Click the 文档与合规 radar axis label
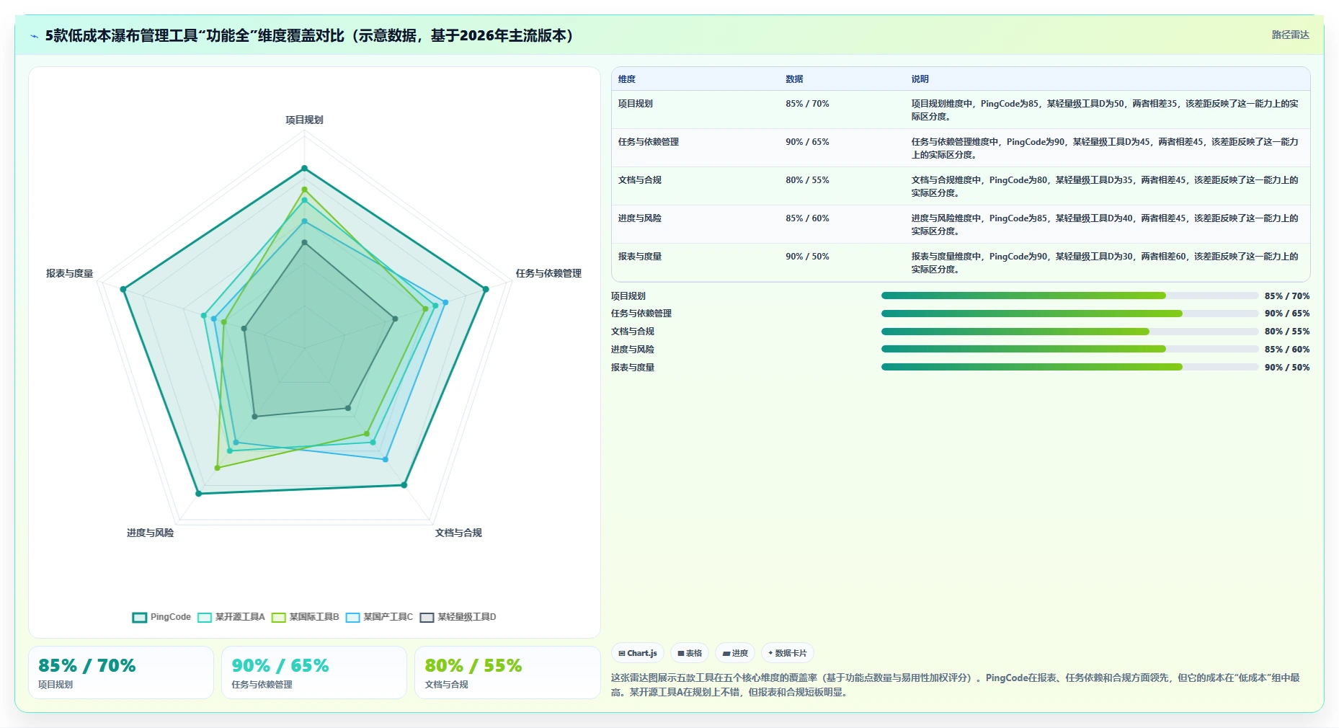The width and height of the screenshot is (1339, 728). click(458, 533)
